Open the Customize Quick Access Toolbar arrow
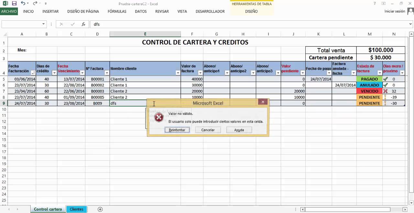 pyautogui.click(x=46, y=4)
